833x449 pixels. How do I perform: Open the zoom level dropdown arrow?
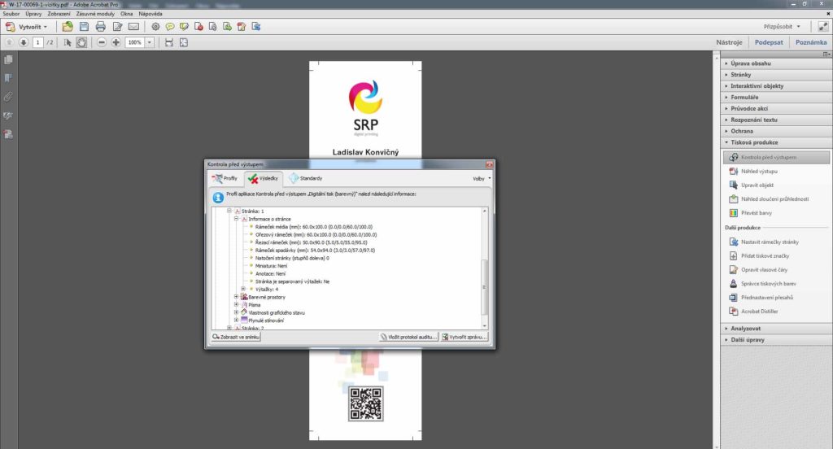pyautogui.click(x=150, y=42)
